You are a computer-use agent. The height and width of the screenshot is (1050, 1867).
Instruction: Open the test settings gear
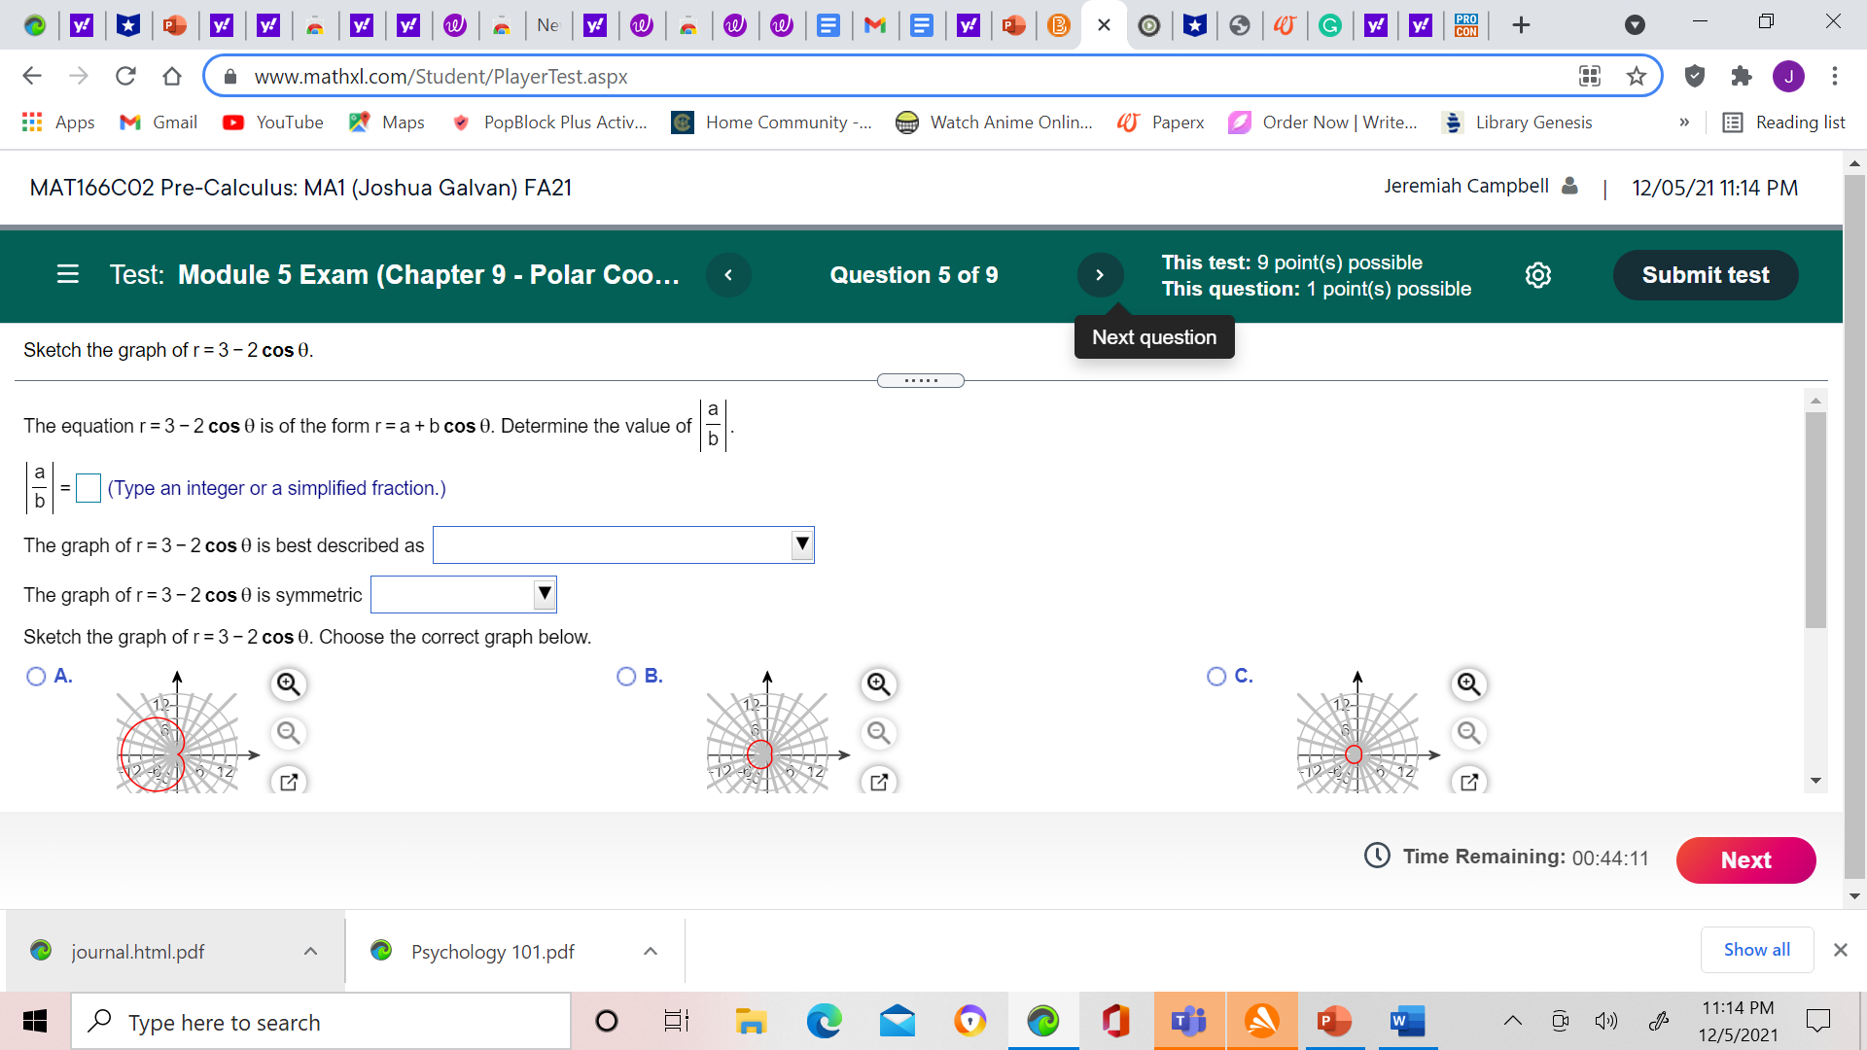coord(1537,275)
